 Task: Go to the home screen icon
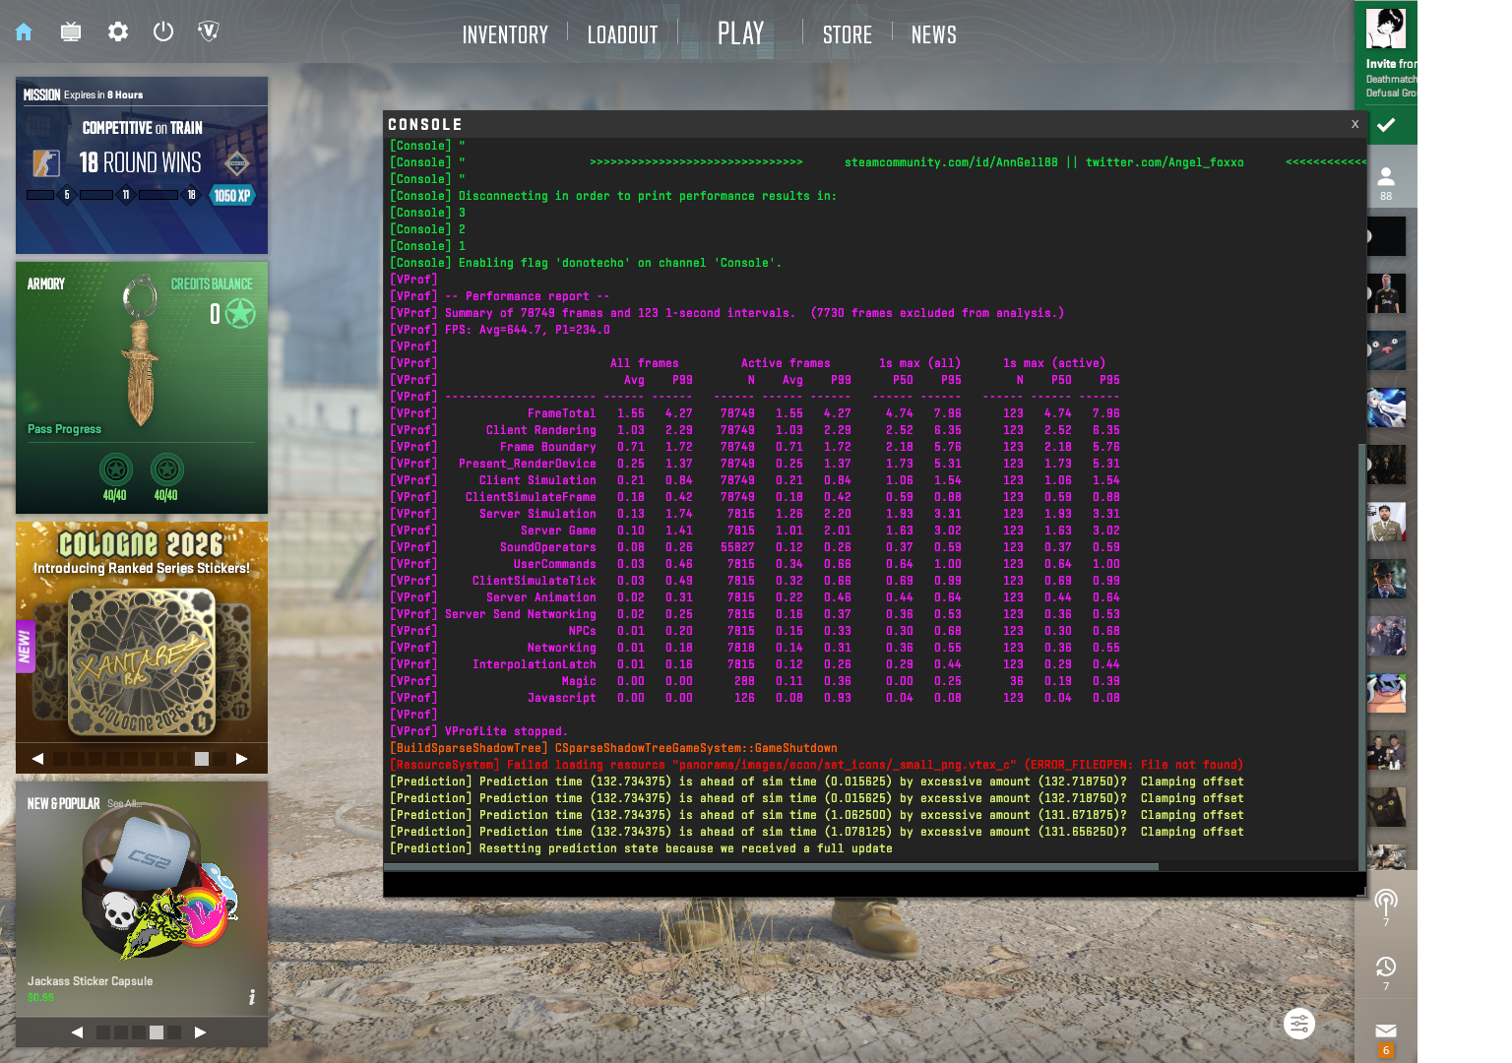click(x=24, y=31)
